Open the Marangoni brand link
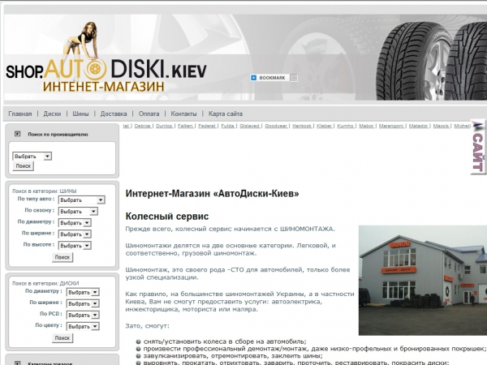 pyautogui.click(x=391, y=126)
